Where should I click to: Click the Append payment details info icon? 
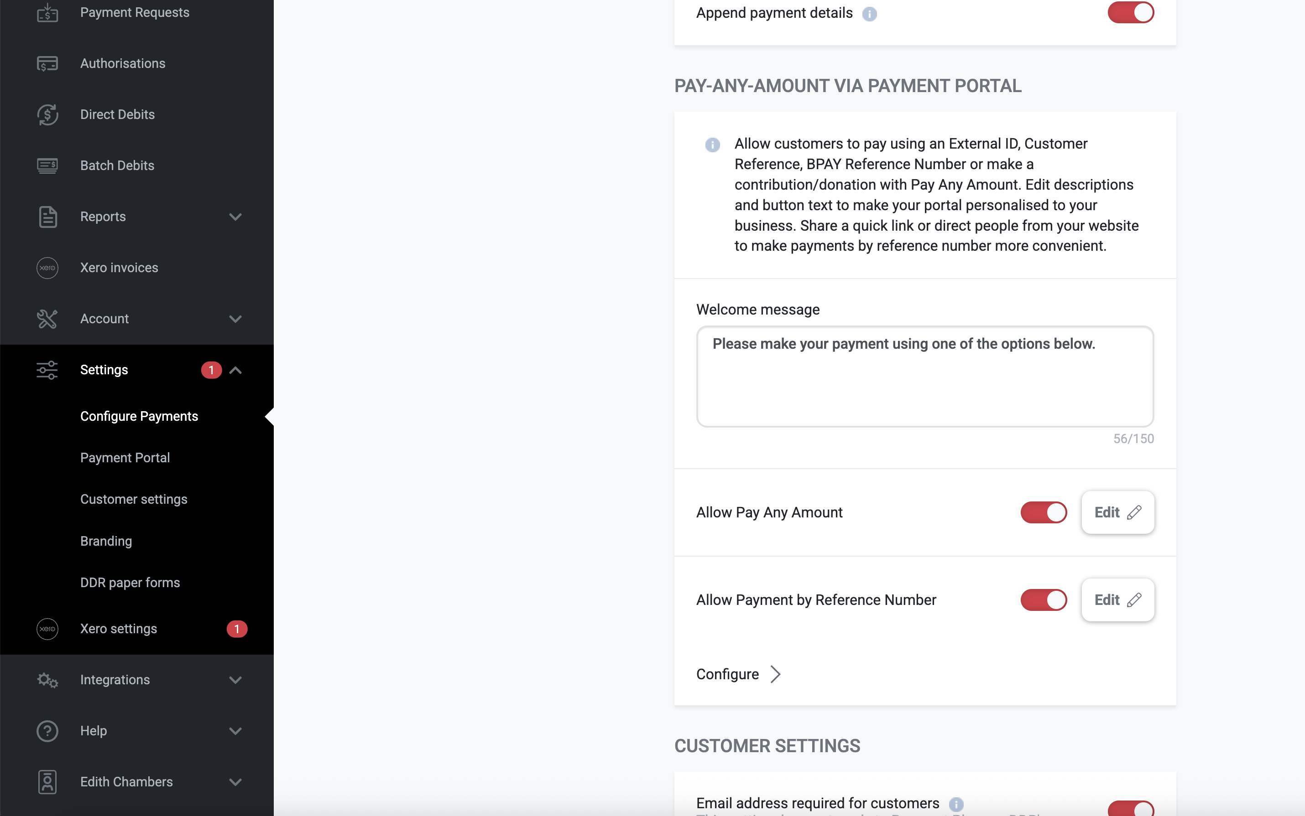point(869,14)
